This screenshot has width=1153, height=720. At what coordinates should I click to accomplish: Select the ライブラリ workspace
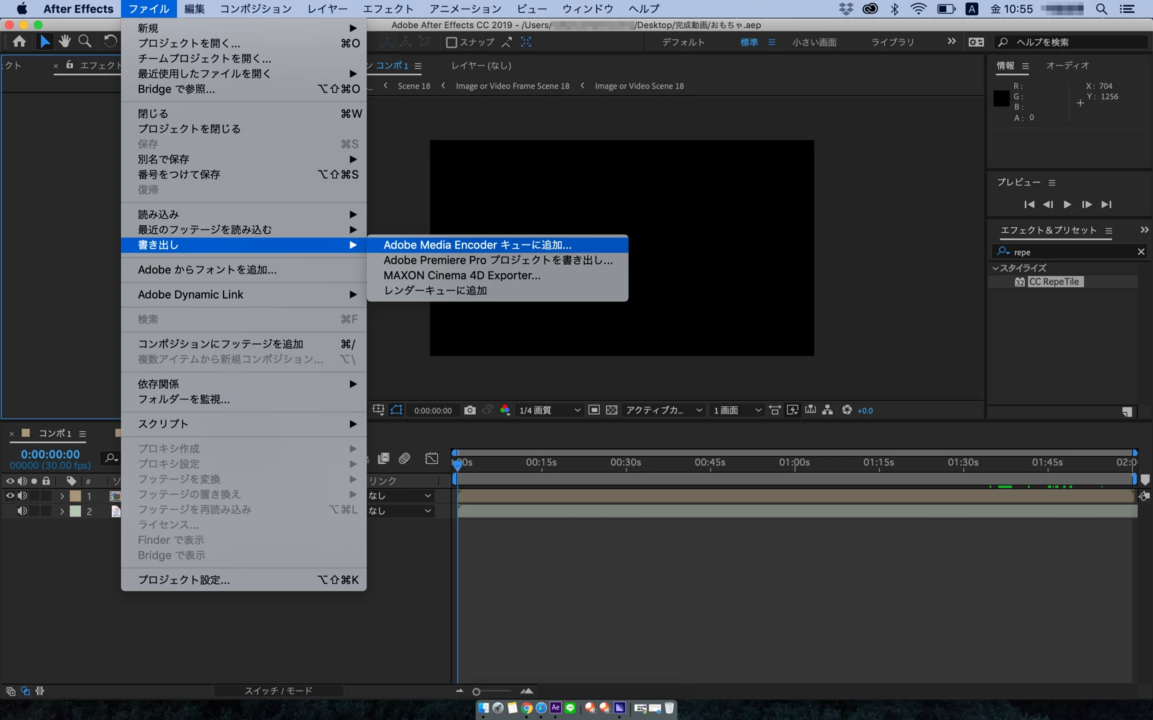892,42
